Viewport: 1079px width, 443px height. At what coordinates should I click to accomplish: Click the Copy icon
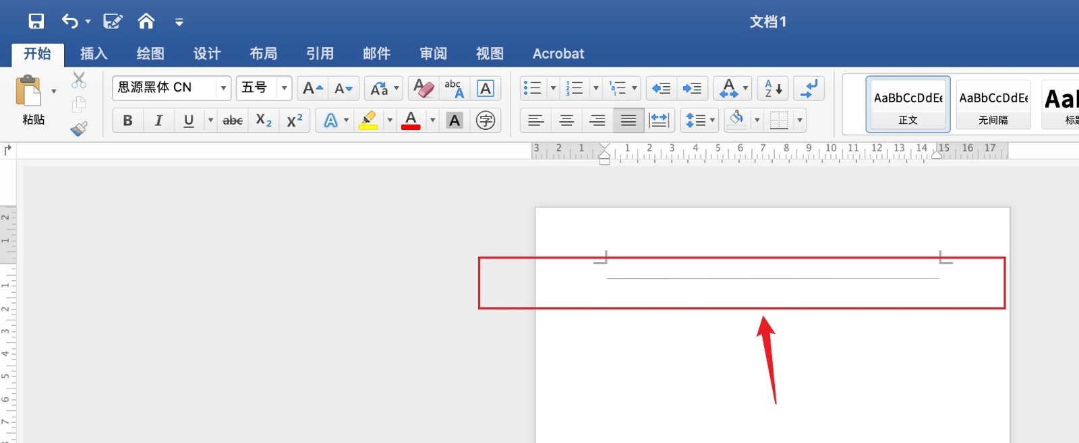[79, 104]
